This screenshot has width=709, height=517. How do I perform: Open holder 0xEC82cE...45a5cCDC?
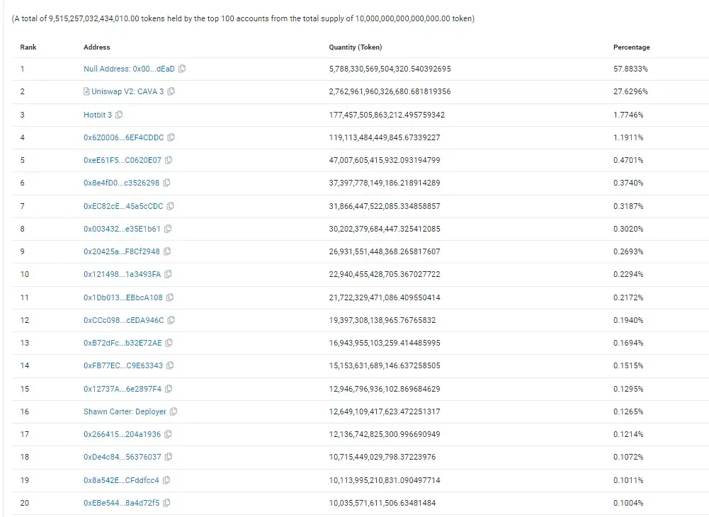point(123,206)
